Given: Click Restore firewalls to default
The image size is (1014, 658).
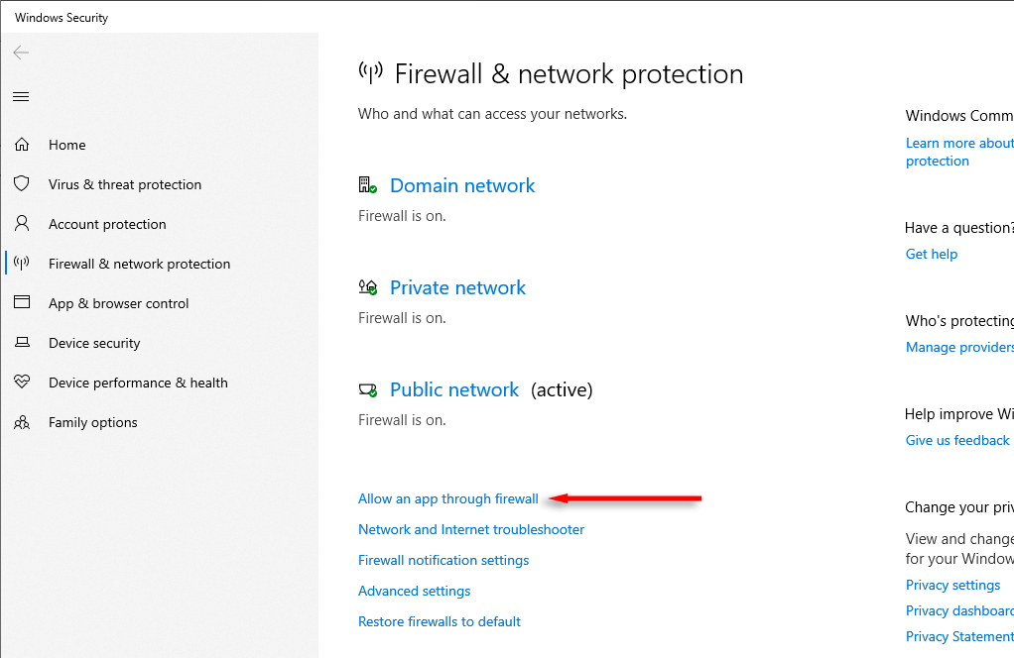Looking at the screenshot, I should 439,621.
